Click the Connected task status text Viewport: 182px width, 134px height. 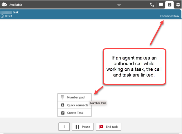click(x=169, y=16)
